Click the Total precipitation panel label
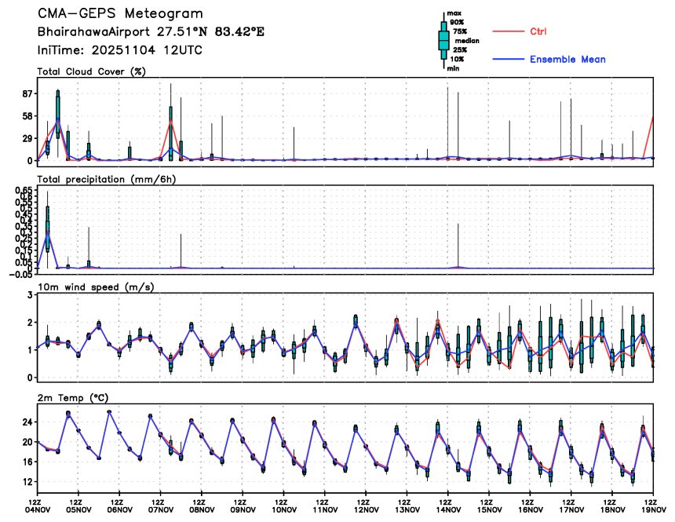This screenshot has width=675, height=522. pyautogui.click(x=106, y=179)
